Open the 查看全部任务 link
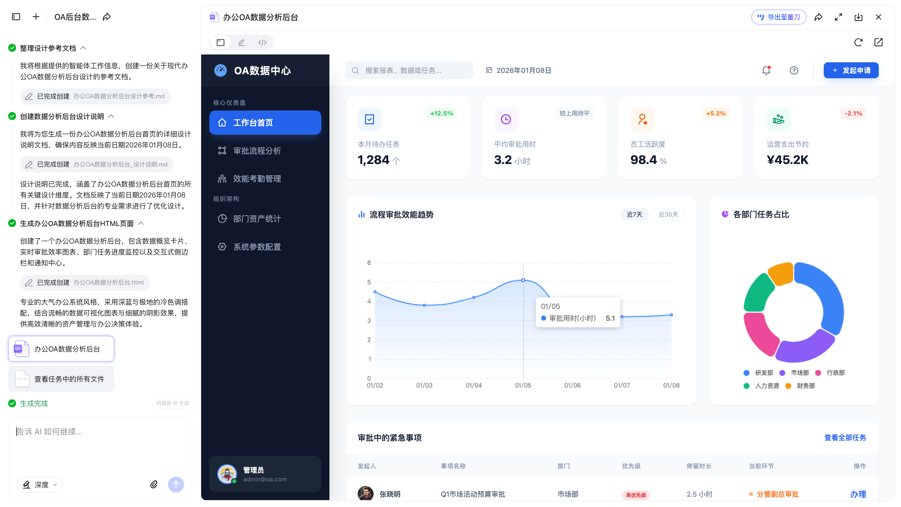The image size is (901, 507). click(845, 438)
